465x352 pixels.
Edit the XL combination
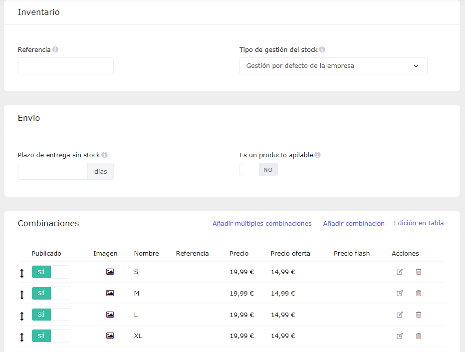pos(400,336)
